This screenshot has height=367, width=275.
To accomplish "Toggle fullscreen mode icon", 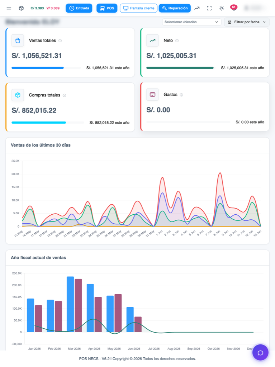I will 209,8.
